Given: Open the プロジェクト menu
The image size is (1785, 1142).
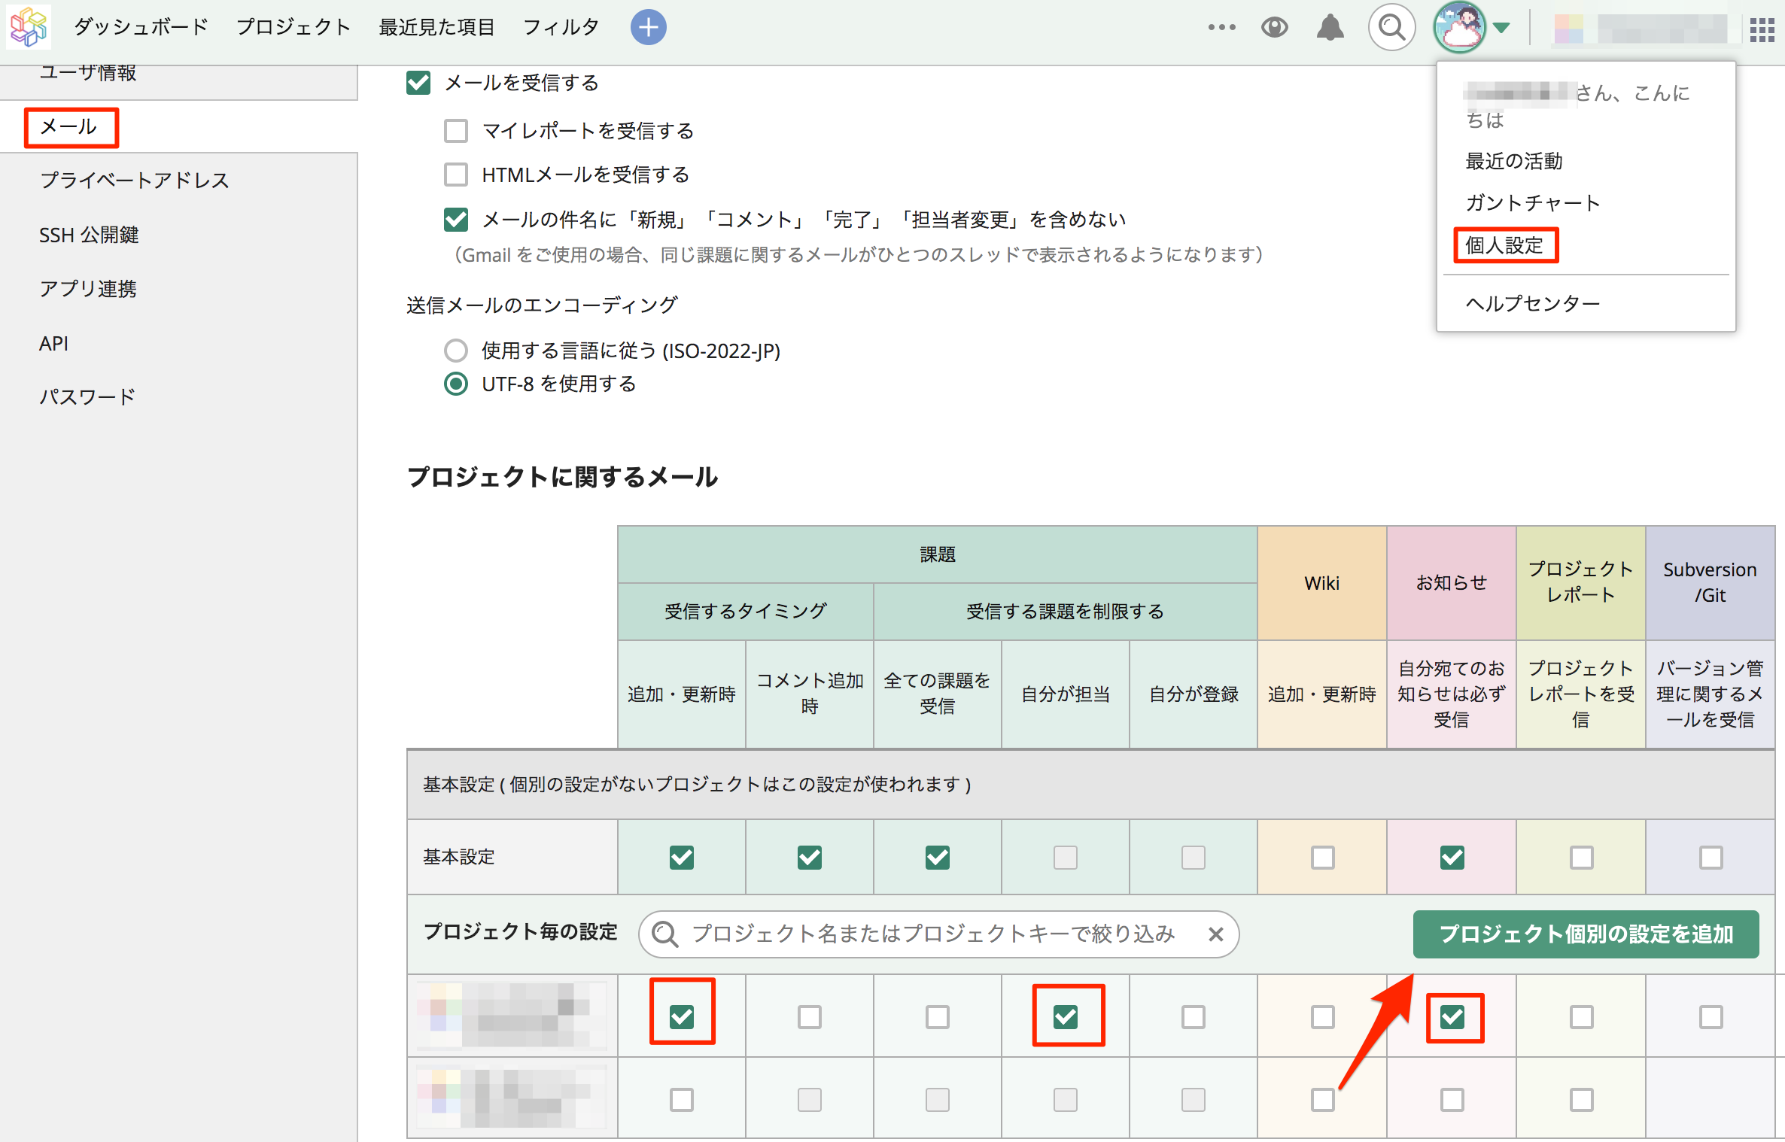Looking at the screenshot, I should (x=293, y=27).
